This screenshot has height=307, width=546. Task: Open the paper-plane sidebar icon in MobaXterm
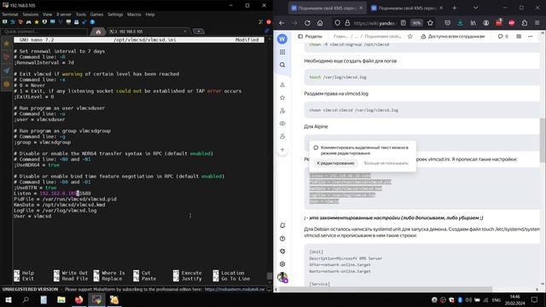(7, 71)
